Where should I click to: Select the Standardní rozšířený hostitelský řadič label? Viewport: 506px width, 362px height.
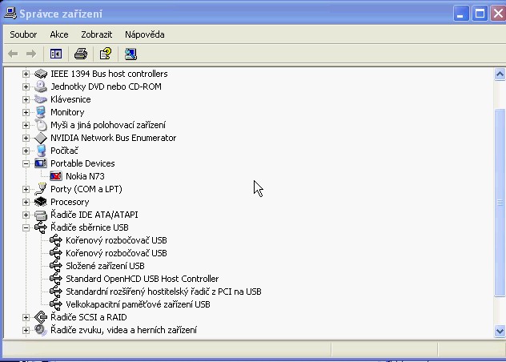(x=163, y=292)
